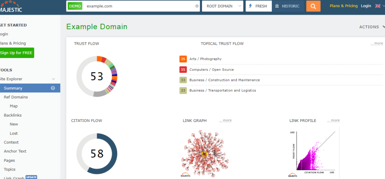Open UK flag language selector
This screenshot has width=385, height=179.
[x=378, y=6]
